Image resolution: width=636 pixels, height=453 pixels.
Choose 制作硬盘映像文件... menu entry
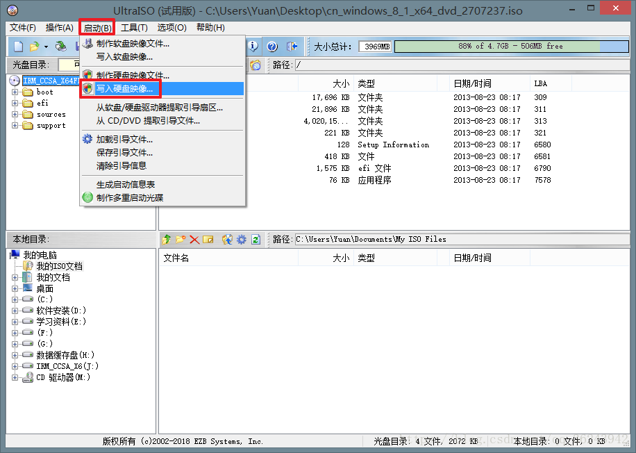point(162,75)
